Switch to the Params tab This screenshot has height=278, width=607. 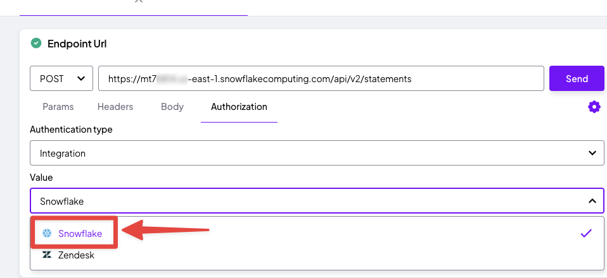[58, 107]
